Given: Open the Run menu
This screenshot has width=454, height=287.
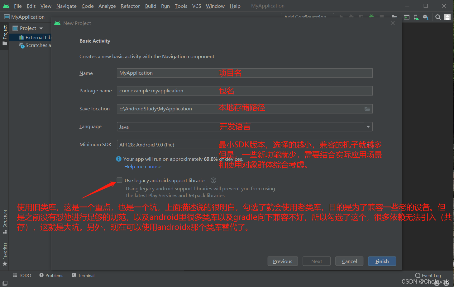Looking at the screenshot, I should pos(165,6).
